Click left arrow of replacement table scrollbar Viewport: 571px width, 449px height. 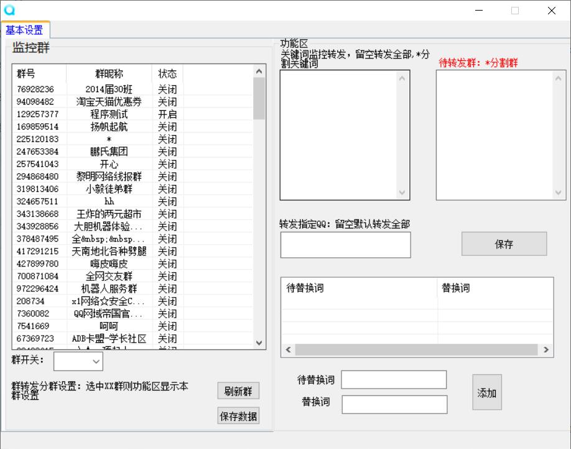pos(289,349)
